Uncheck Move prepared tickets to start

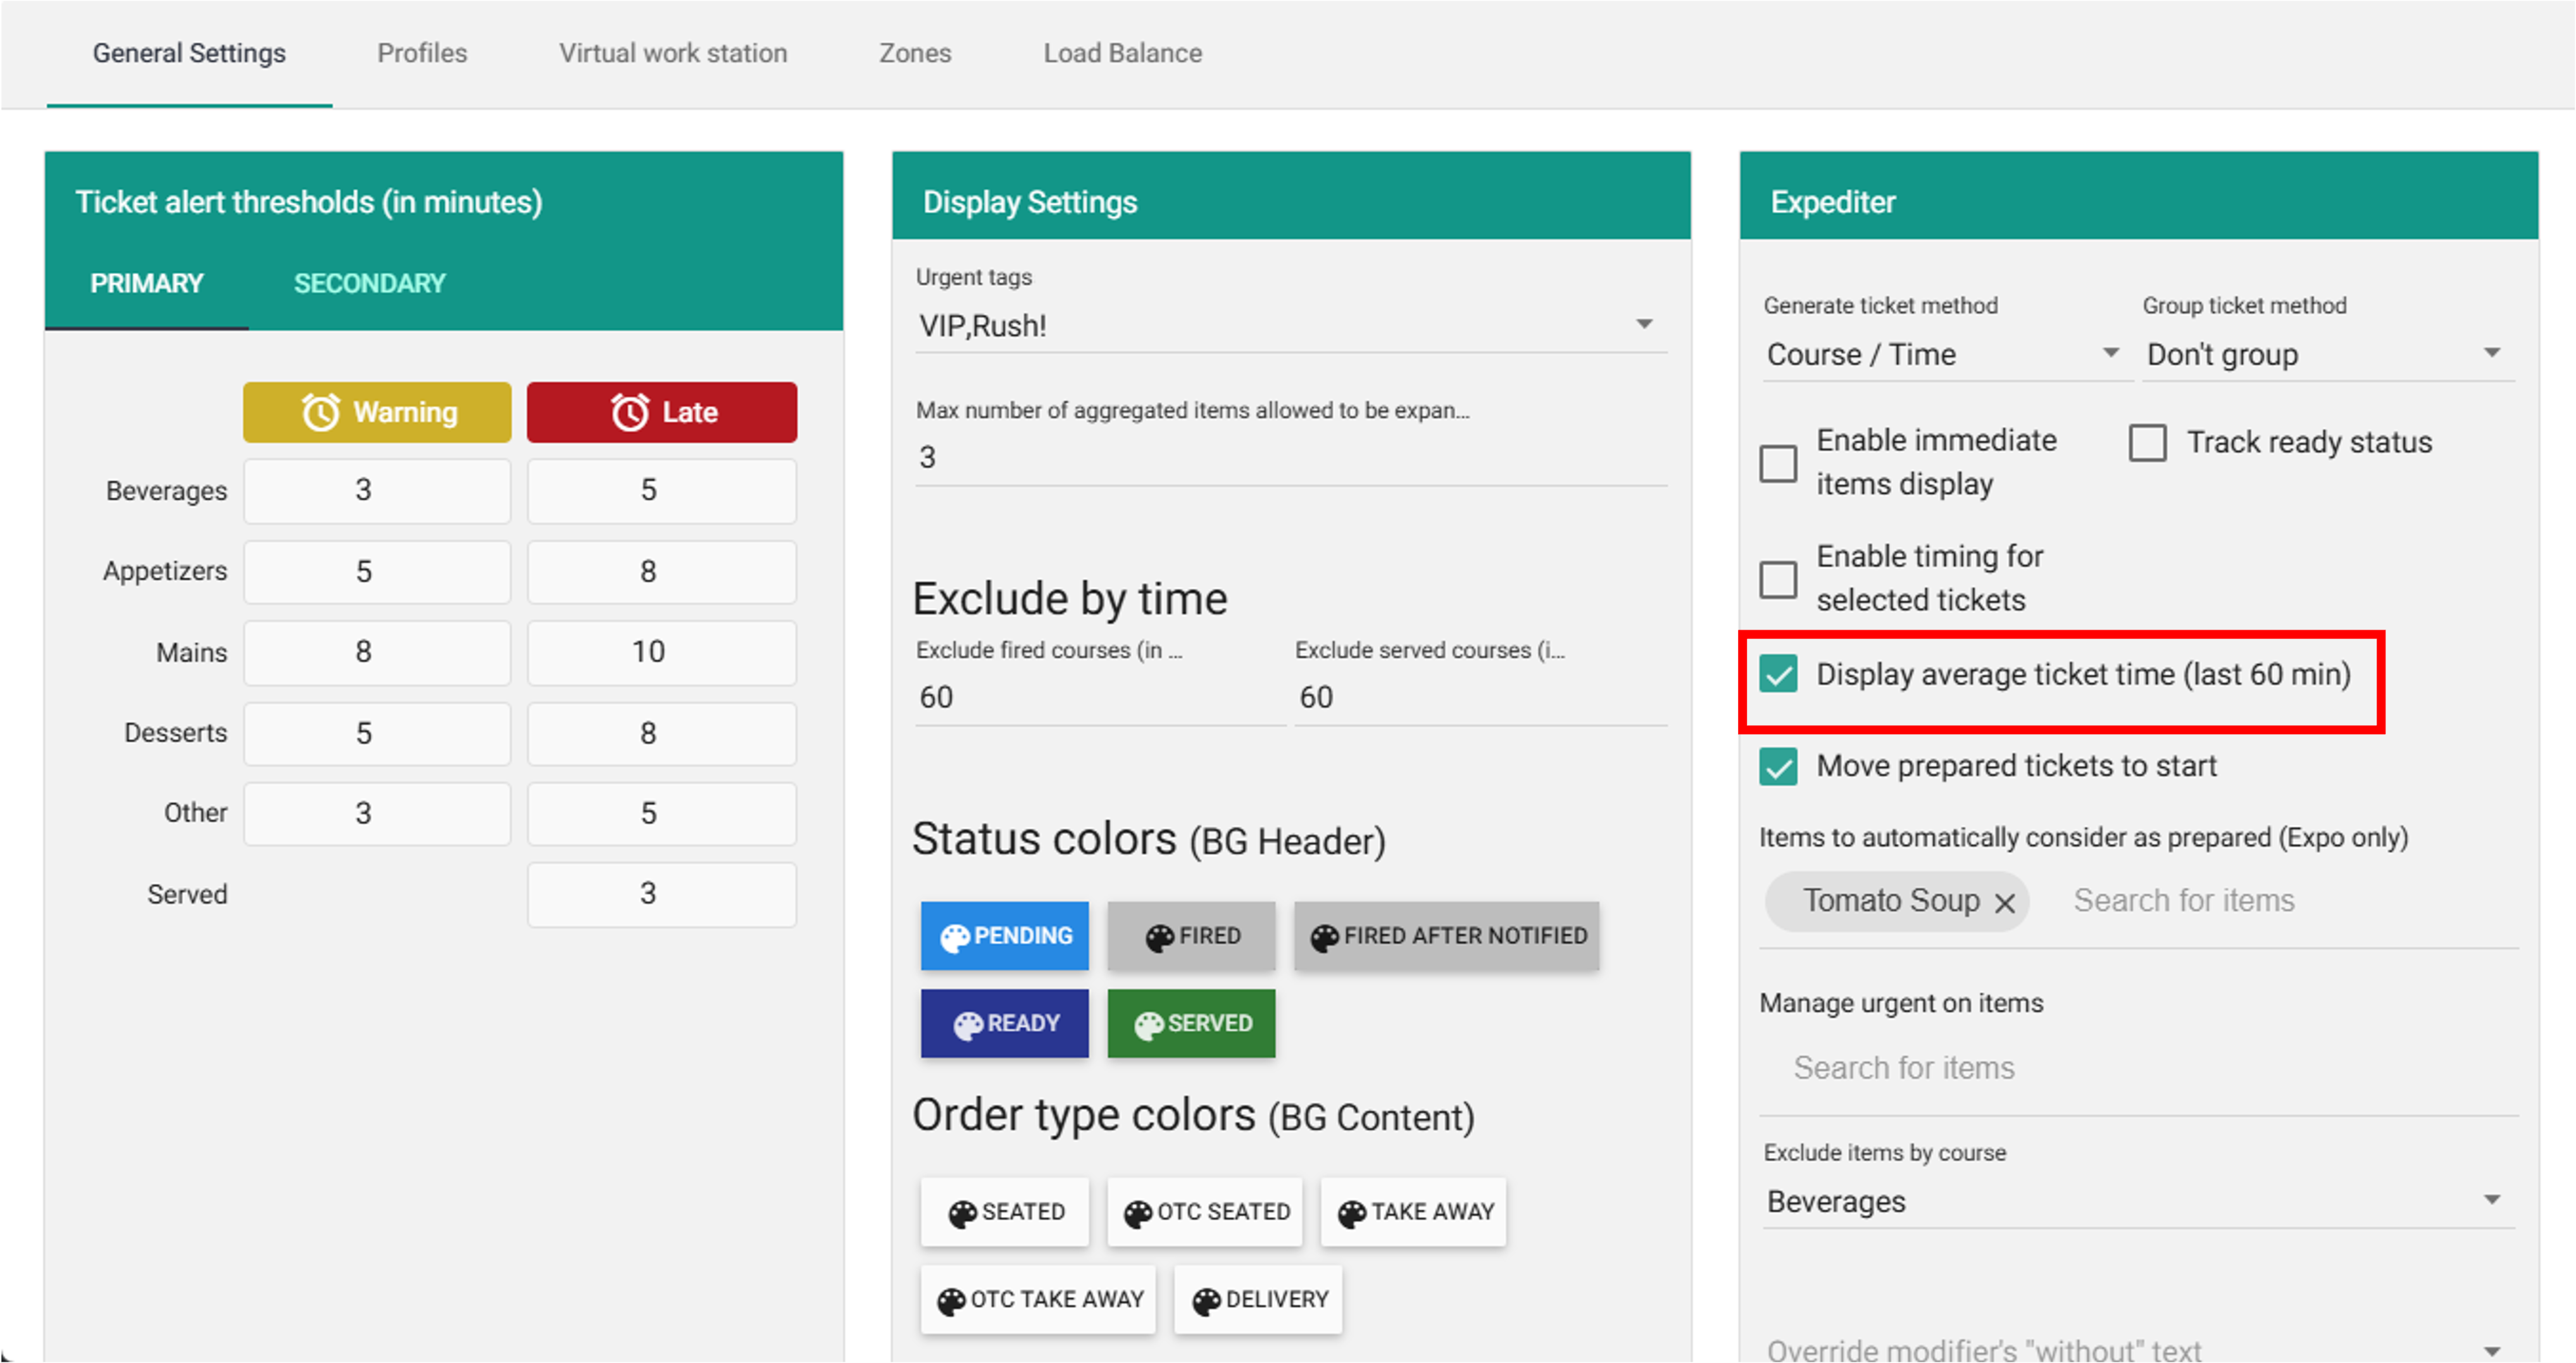click(1778, 767)
